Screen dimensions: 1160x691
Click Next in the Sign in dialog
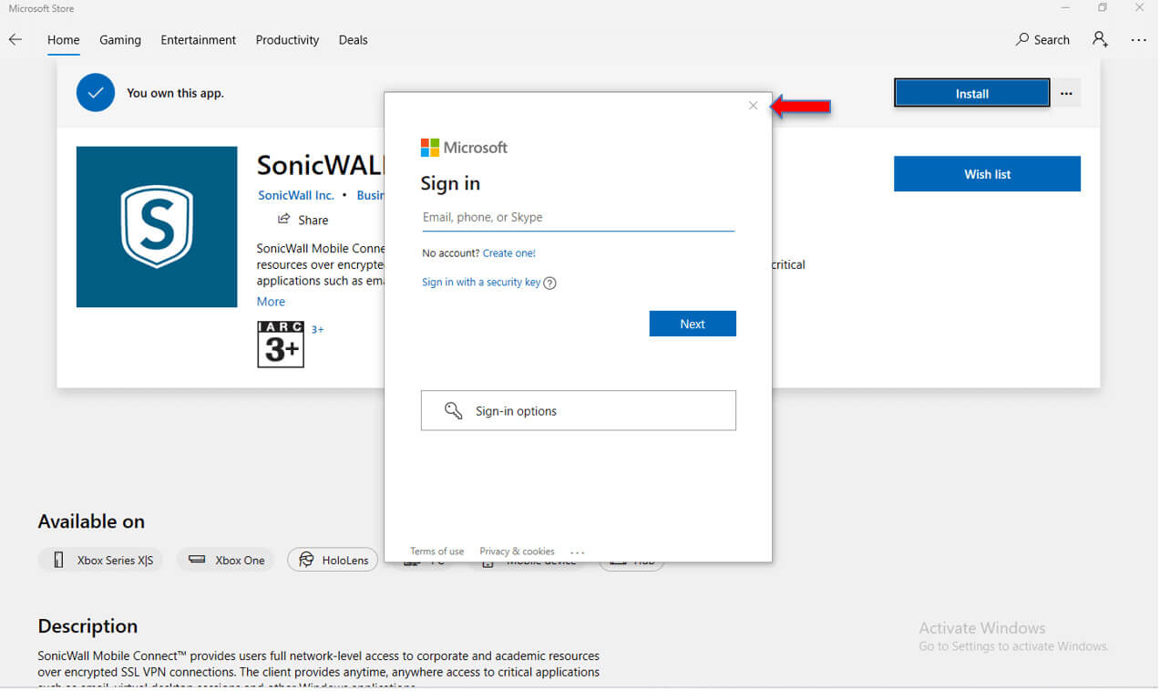pyautogui.click(x=693, y=324)
